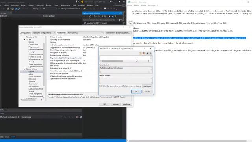
Task: Open Gestionnaire de configurations
Action: (x=118, y=33)
